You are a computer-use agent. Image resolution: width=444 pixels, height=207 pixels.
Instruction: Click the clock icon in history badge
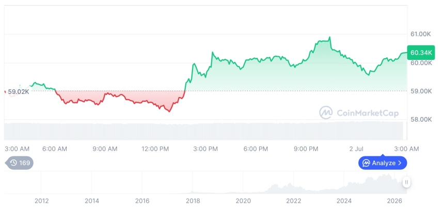(13, 163)
